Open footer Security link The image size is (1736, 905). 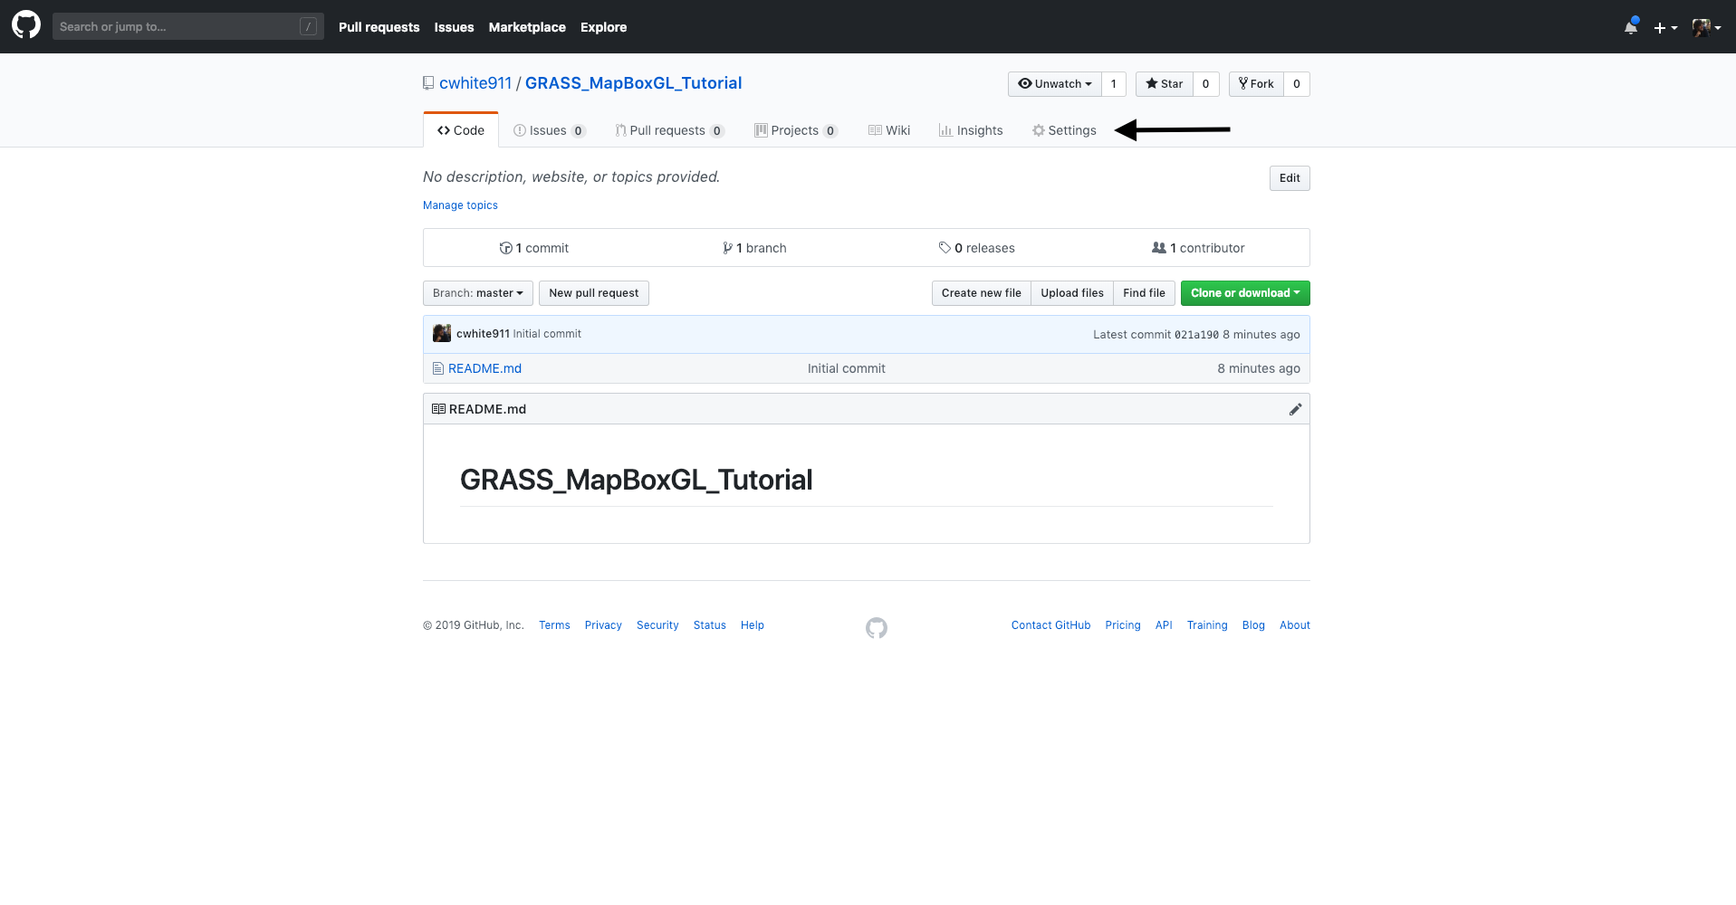pos(657,625)
